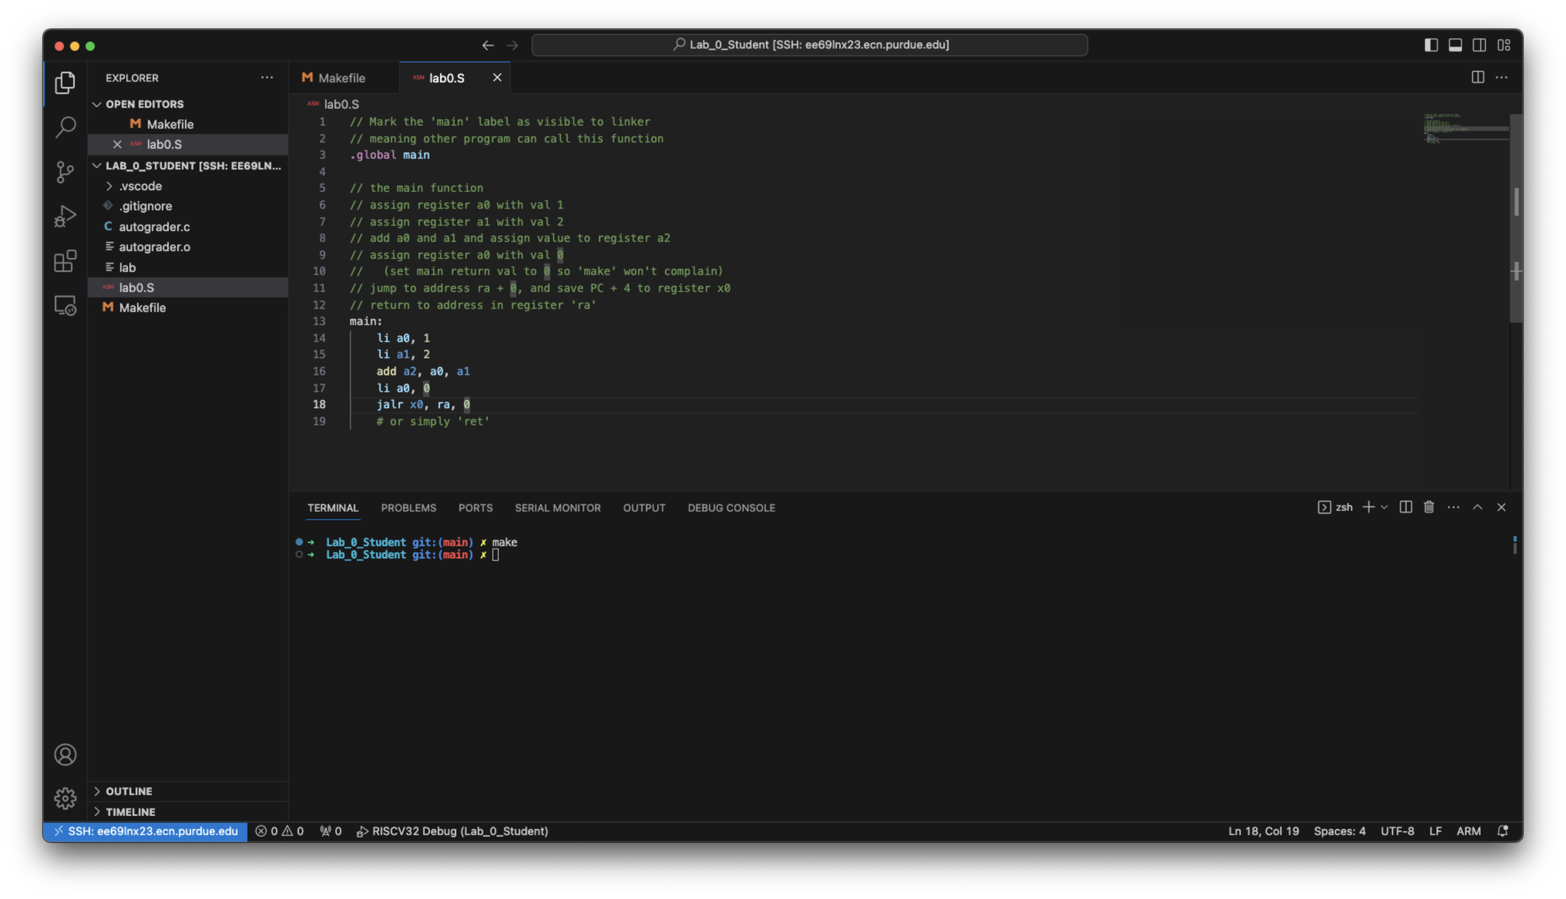This screenshot has width=1566, height=899.
Task: Collapse the Open Editors section
Action: (x=188, y=104)
